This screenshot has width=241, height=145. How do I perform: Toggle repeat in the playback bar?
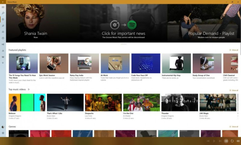[232, 141]
